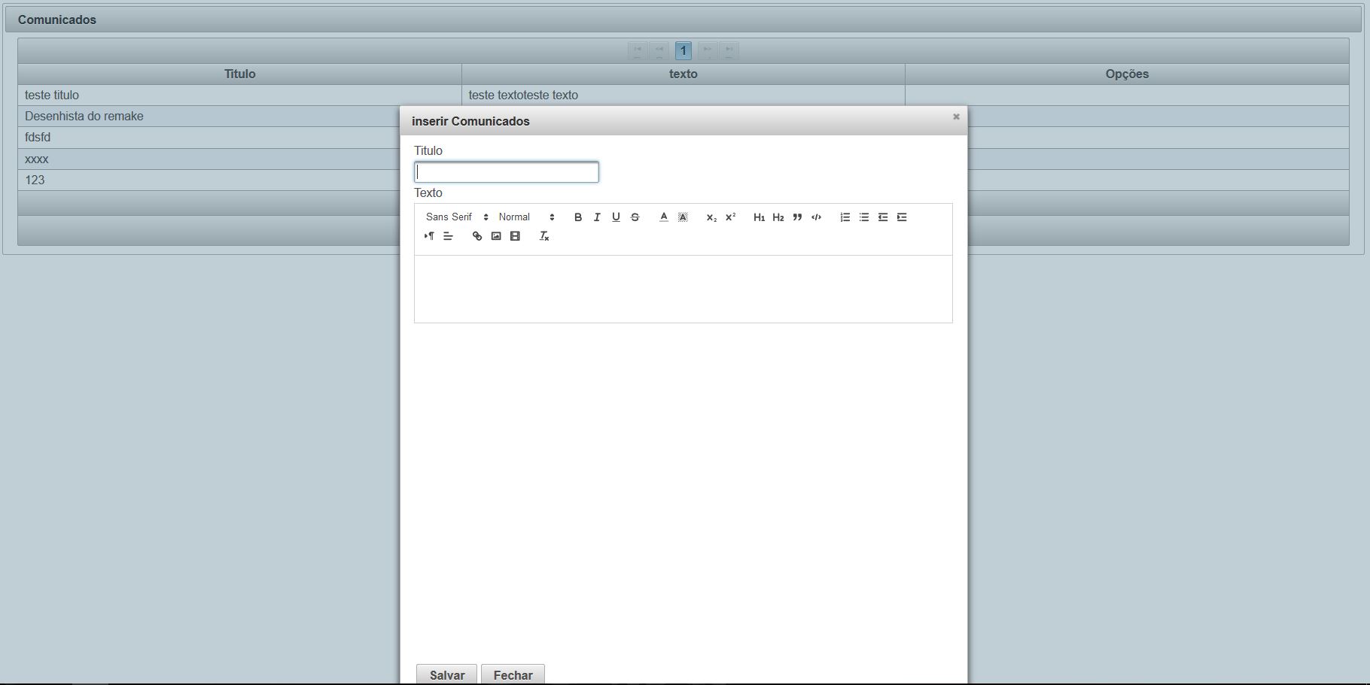Create a bullet list
This screenshot has width=1370, height=685.
pyautogui.click(x=864, y=217)
